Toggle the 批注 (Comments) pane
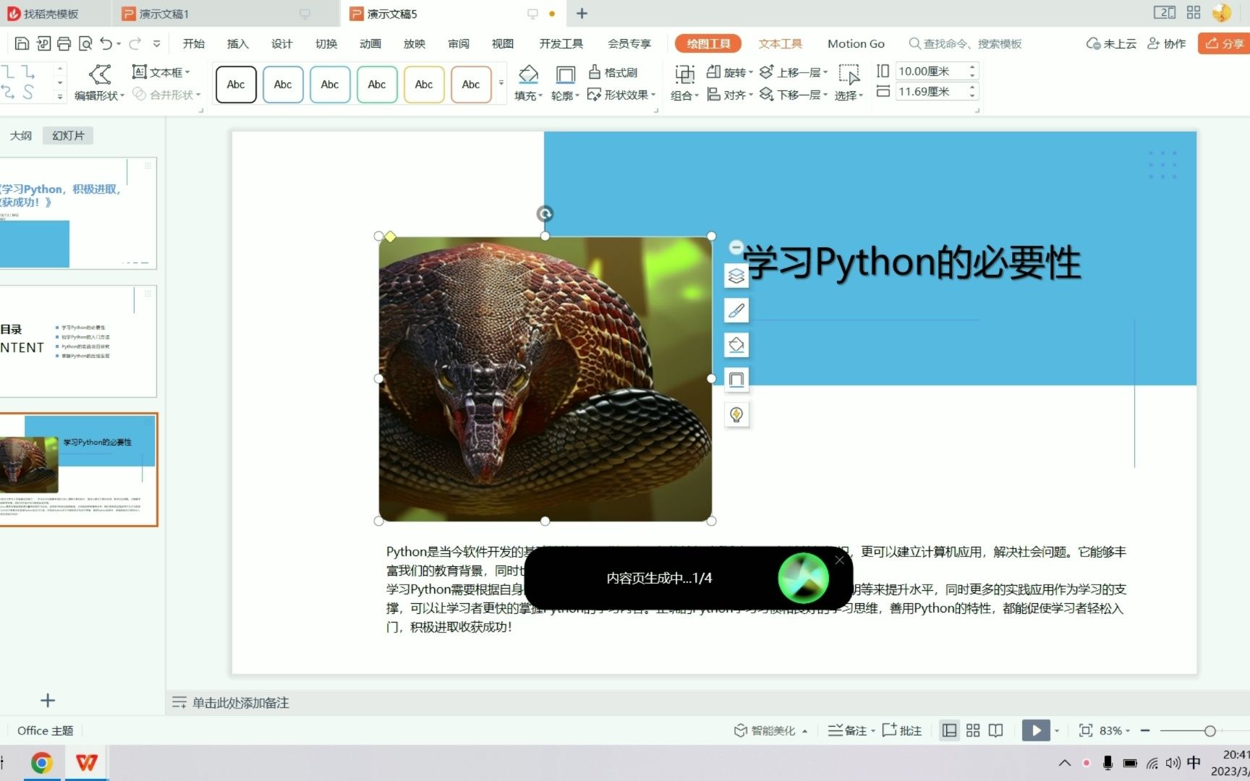 tap(903, 730)
